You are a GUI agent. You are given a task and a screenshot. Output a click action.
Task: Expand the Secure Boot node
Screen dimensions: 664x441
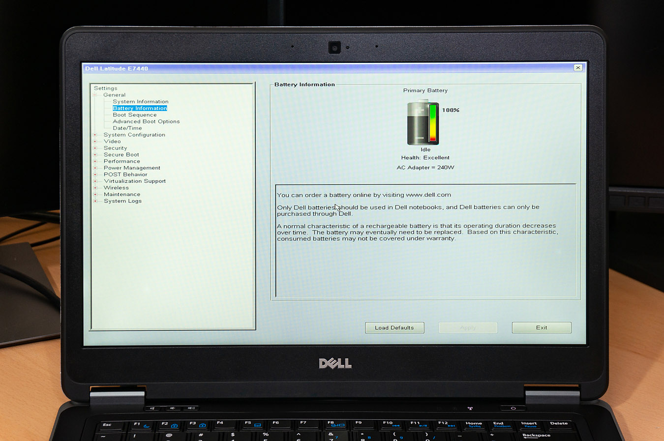(95, 155)
